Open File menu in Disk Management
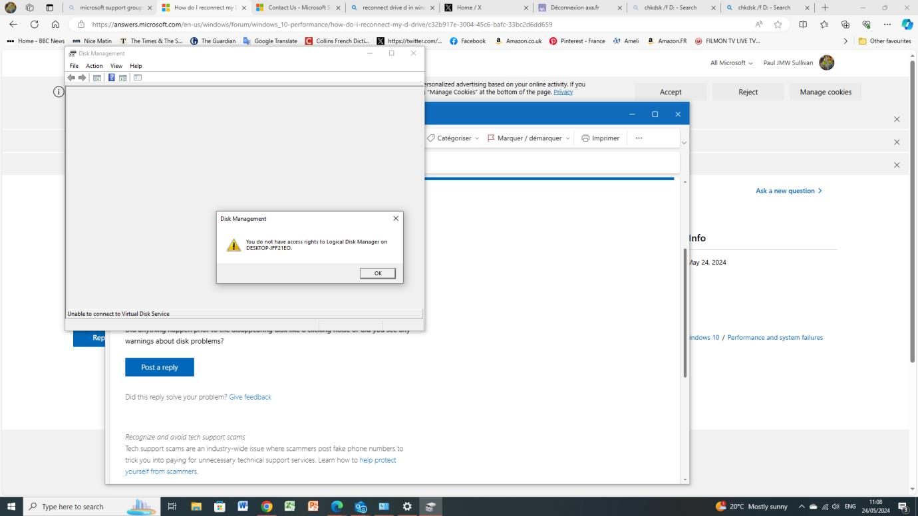The width and height of the screenshot is (918, 516). 74,66
